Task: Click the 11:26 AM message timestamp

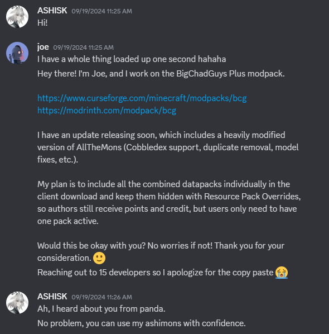Action: (x=101, y=297)
